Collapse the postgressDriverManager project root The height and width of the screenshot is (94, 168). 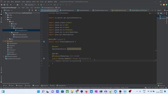(4, 13)
